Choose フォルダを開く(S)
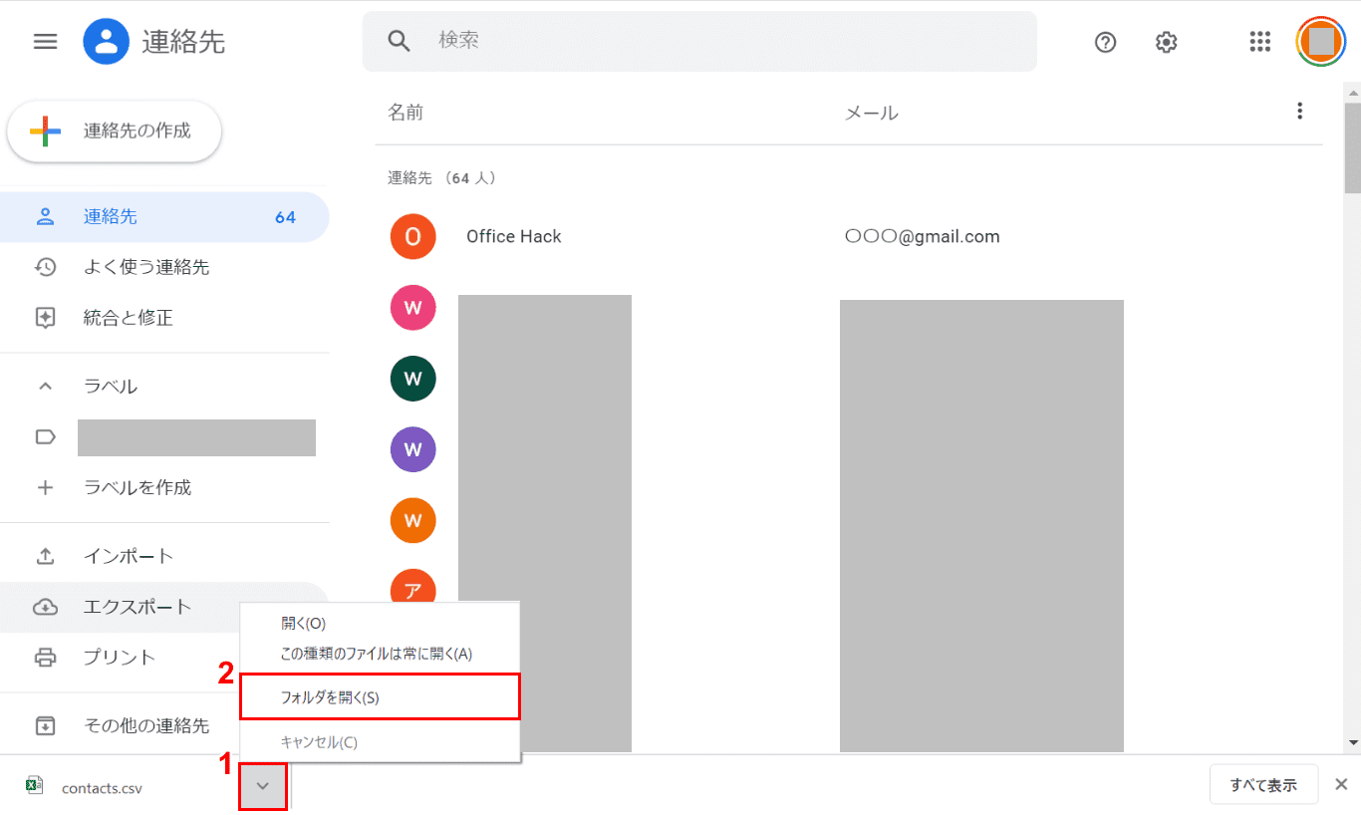 click(380, 696)
